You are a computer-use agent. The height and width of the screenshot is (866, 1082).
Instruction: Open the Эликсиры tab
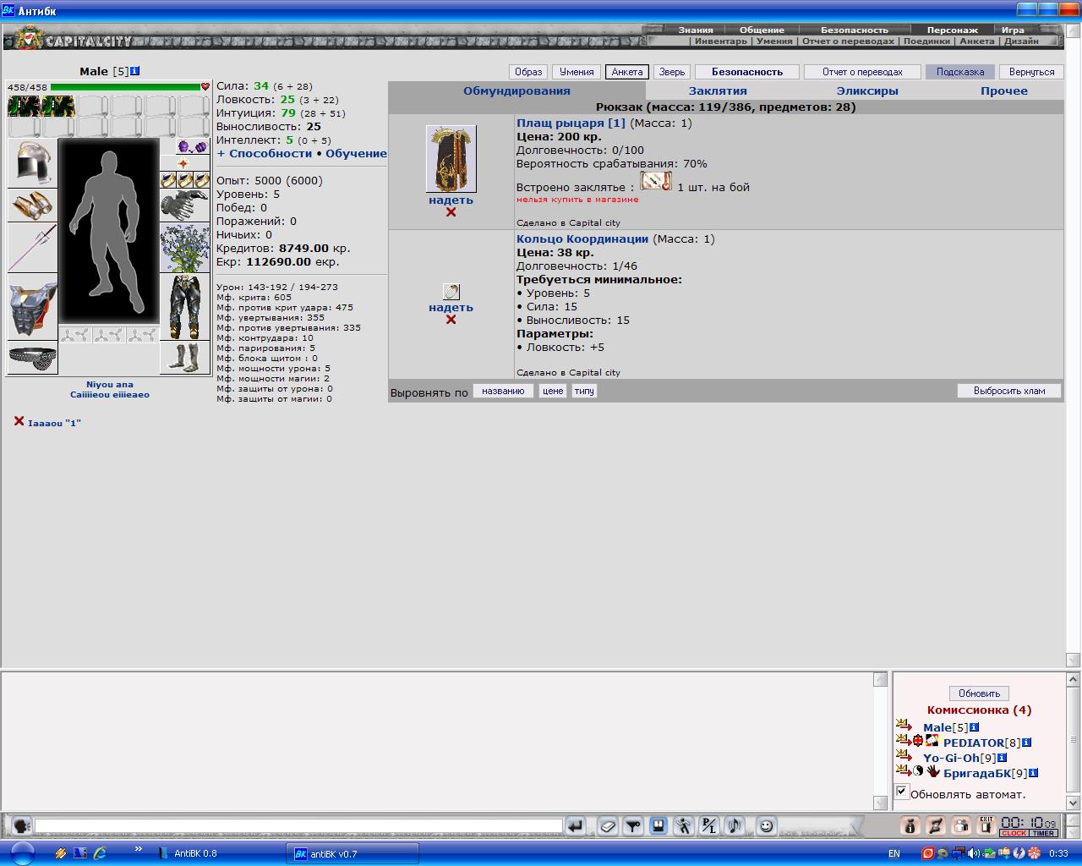click(x=867, y=90)
